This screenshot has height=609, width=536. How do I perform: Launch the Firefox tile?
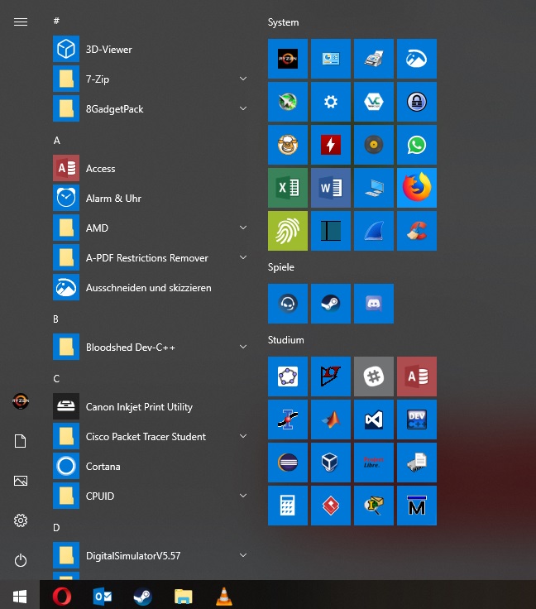click(x=416, y=188)
